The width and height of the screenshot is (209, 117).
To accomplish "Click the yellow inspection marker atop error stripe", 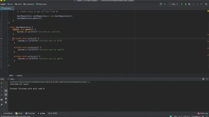I will [x=208, y=11].
